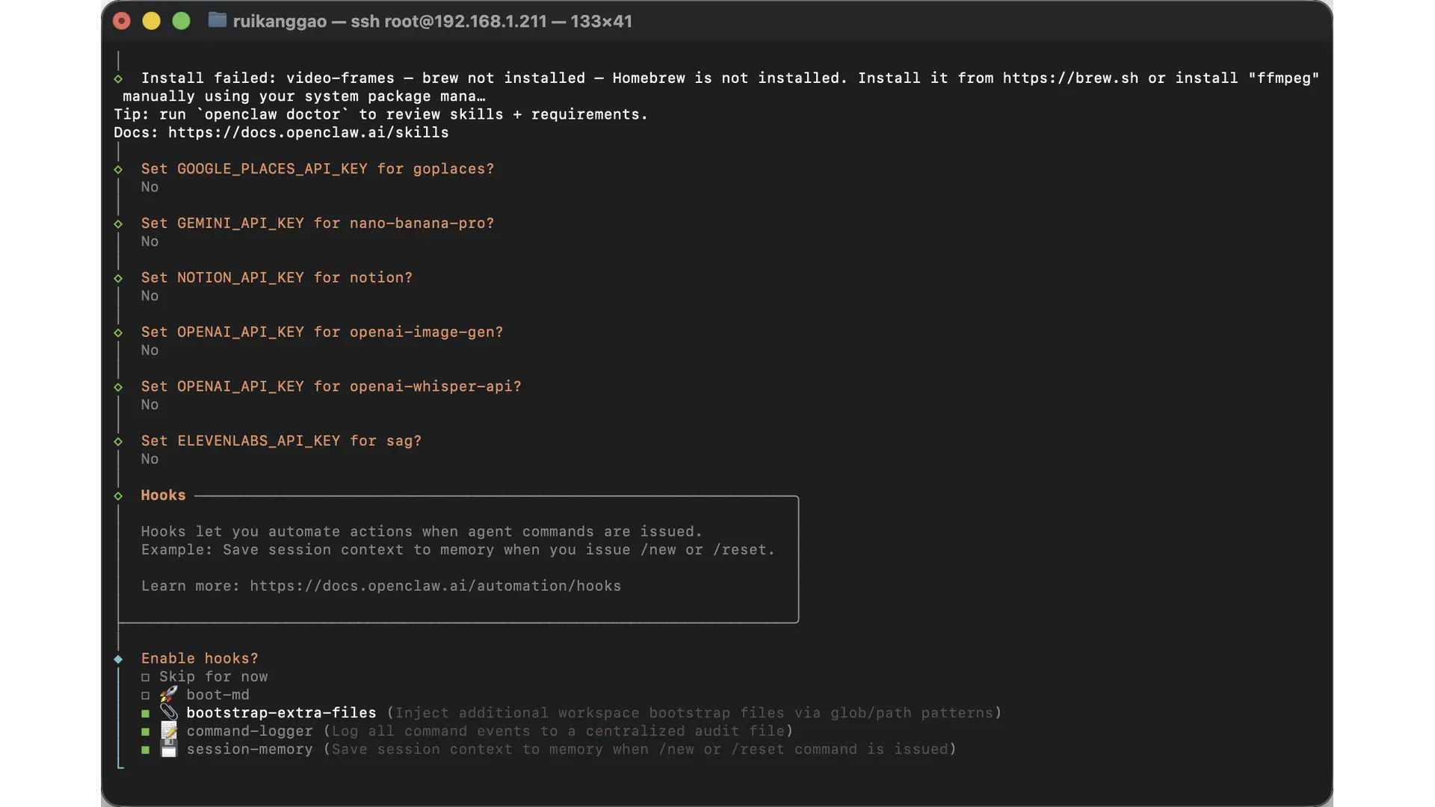The height and width of the screenshot is (807, 1435).
Task: Click the session-memory option label
Action: pyautogui.click(x=250, y=749)
